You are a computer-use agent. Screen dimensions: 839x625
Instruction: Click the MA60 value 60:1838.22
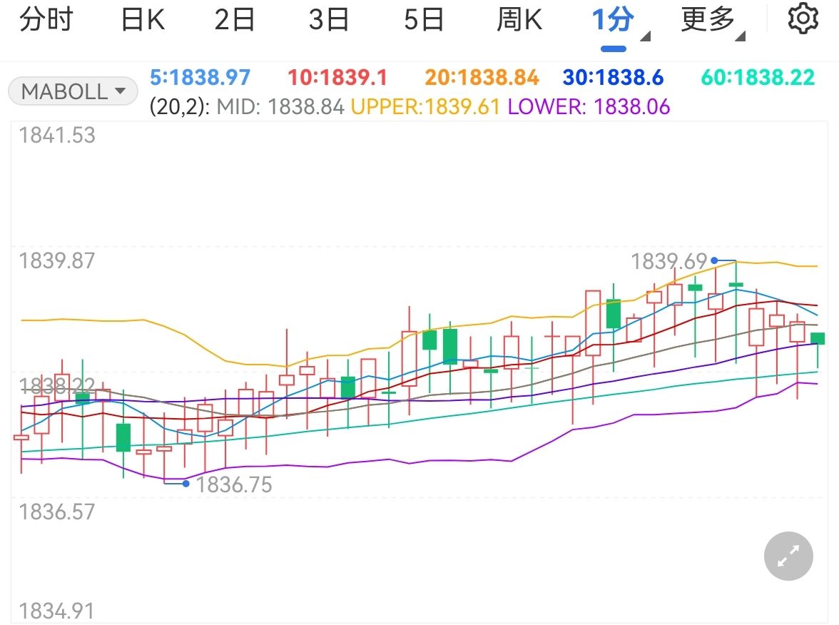pyautogui.click(x=758, y=78)
